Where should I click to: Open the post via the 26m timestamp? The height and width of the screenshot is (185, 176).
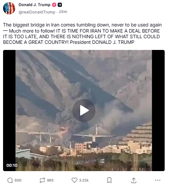[x=63, y=12]
